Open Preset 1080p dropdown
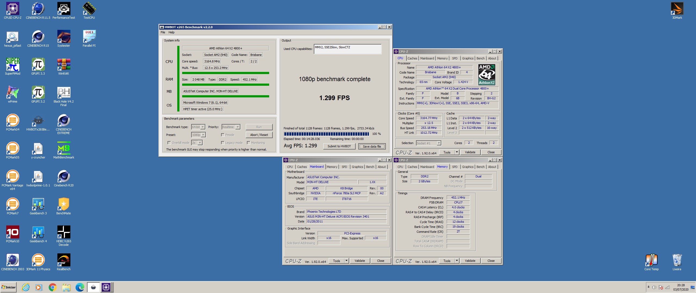The width and height of the screenshot is (696, 293). click(x=198, y=135)
